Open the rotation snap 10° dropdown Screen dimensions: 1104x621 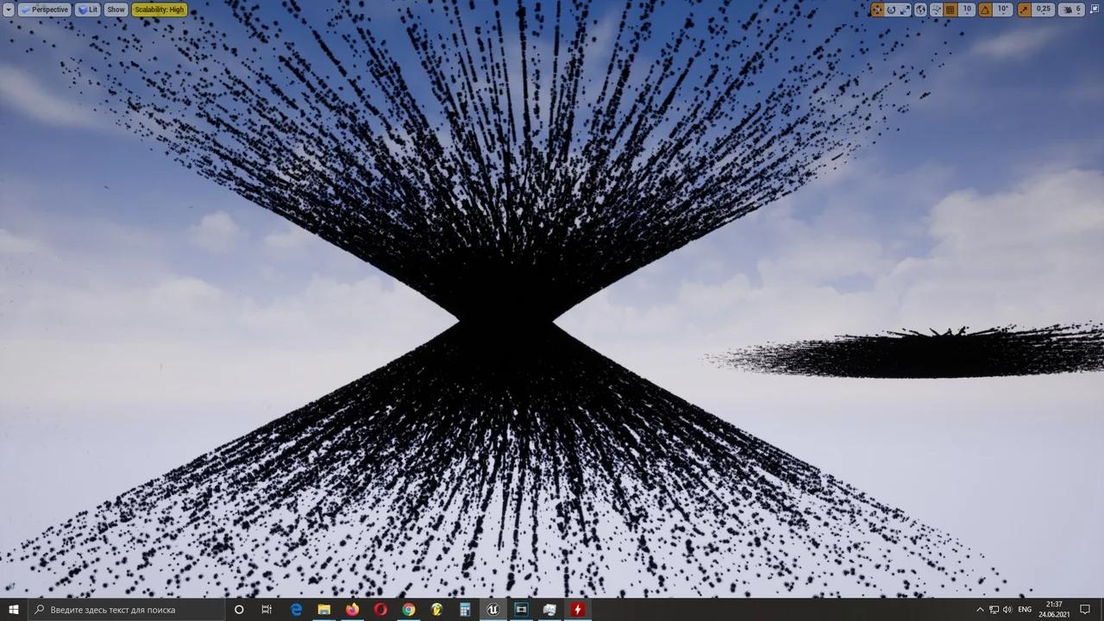(1002, 9)
